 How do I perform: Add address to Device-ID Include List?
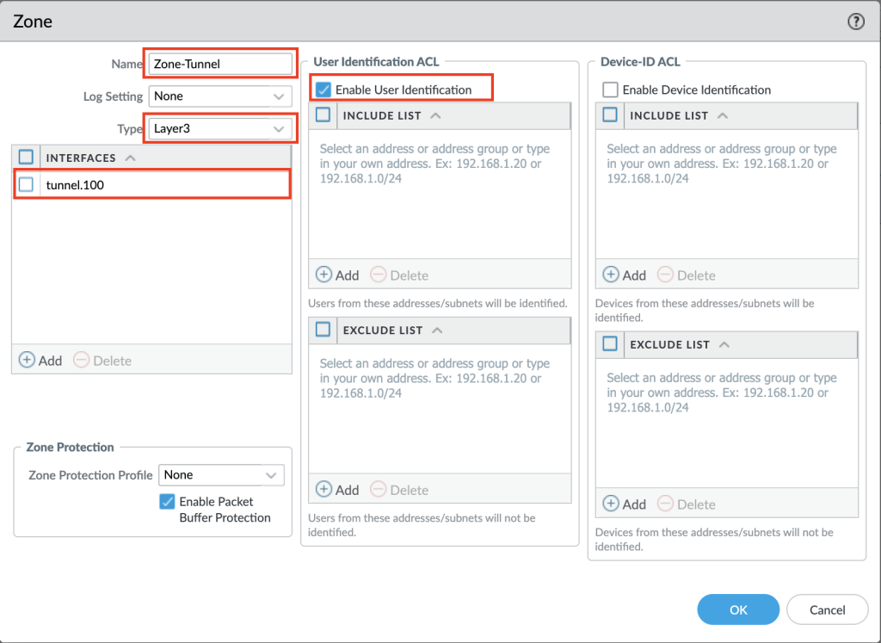tap(625, 275)
